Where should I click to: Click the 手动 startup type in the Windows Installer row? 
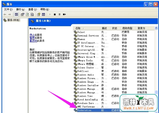pyautogui.click(x=124, y=85)
